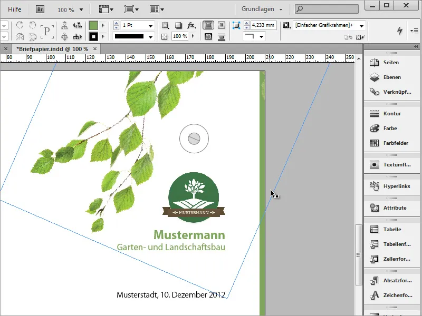Image resolution: width=422 pixels, height=316 pixels.
Task: Toggle no text wrap button
Action: point(208,25)
